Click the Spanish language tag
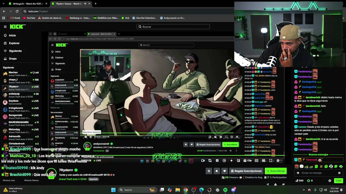Screen dimensions: 346x194 [93, 179]
